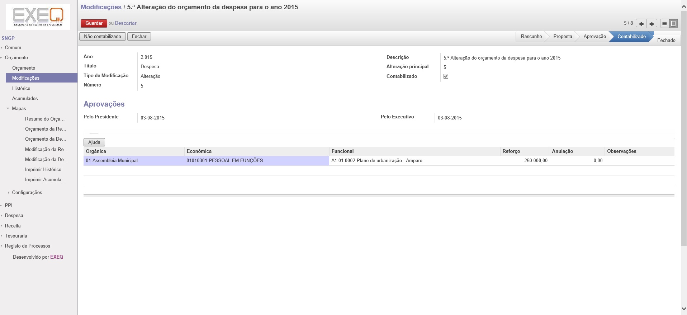The image size is (687, 315).
Task: Switch to list view icon
Action: tap(664, 24)
